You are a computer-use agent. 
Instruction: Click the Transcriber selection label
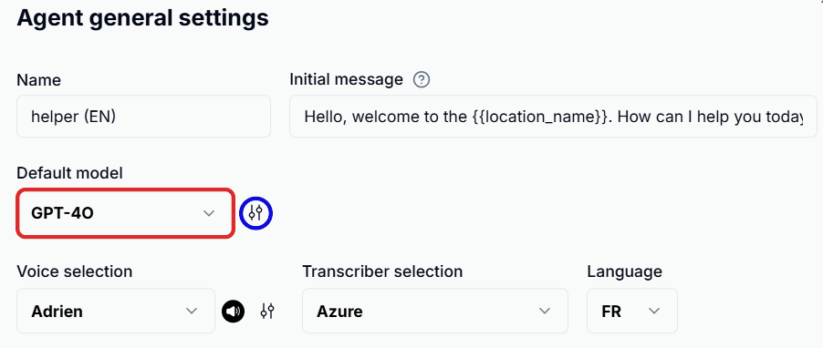[382, 271]
